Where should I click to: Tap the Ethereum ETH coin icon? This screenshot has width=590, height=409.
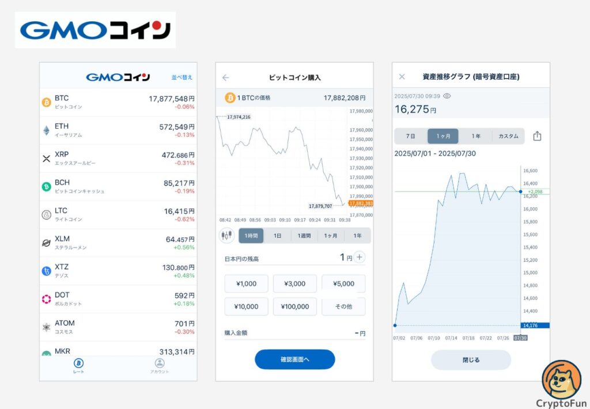pyautogui.click(x=47, y=130)
